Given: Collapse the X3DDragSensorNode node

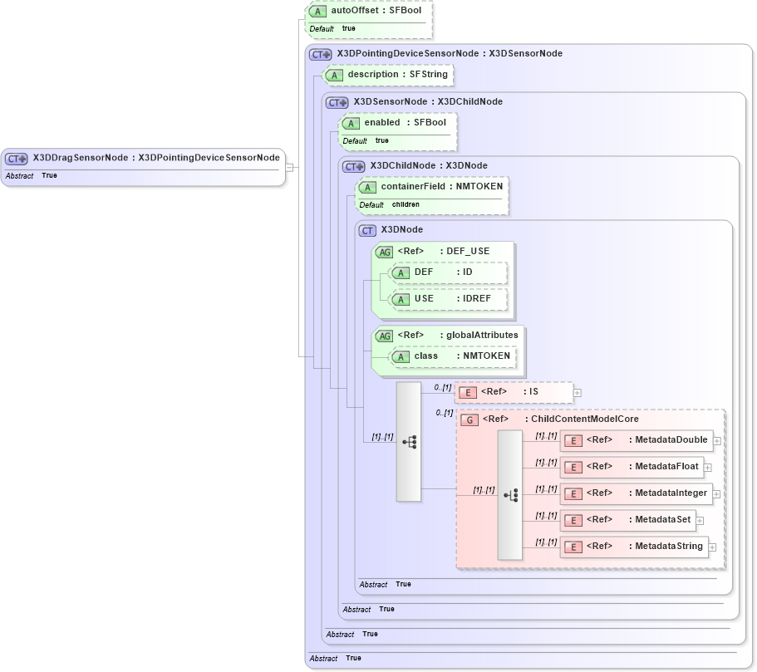Looking at the screenshot, I should coord(289,168).
